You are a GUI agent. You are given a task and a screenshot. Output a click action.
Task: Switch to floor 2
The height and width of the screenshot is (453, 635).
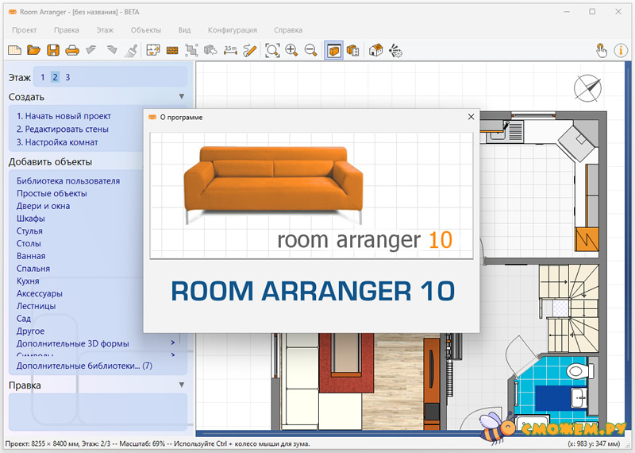coord(55,77)
